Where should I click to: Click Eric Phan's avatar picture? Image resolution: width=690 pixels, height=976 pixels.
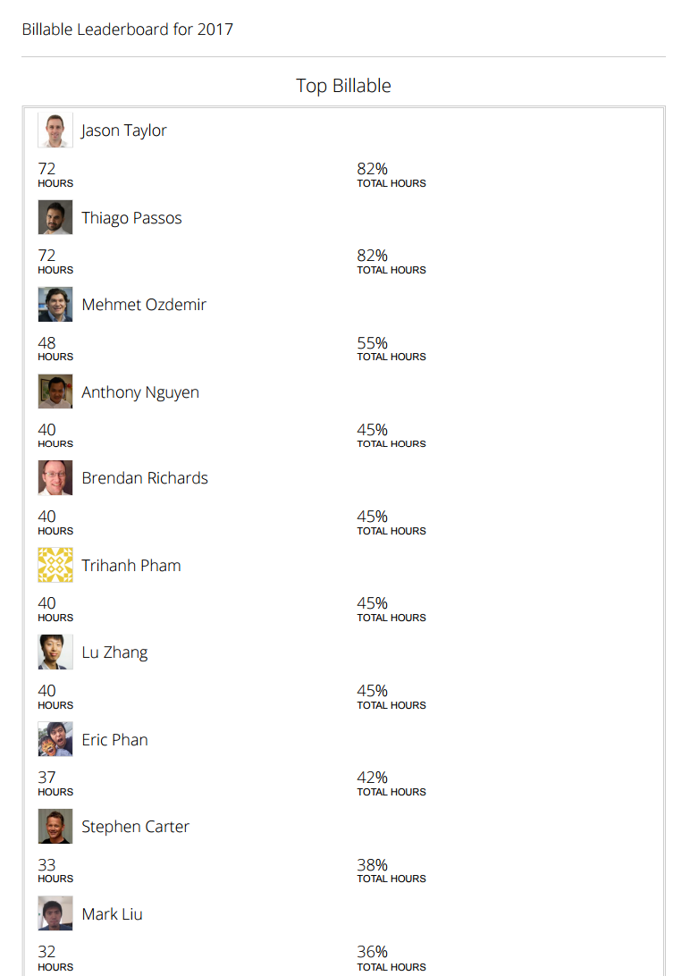click(55, 740)
